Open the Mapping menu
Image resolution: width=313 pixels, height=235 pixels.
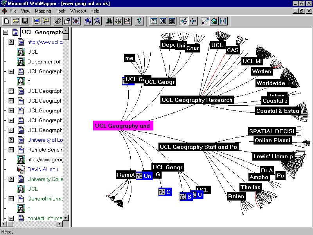point(43,11)
